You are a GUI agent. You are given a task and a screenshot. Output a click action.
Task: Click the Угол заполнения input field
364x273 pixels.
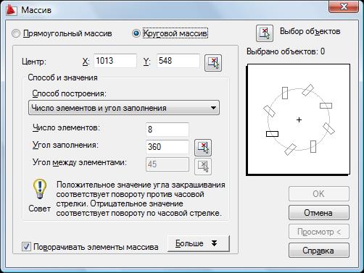[x=167, y=147]
